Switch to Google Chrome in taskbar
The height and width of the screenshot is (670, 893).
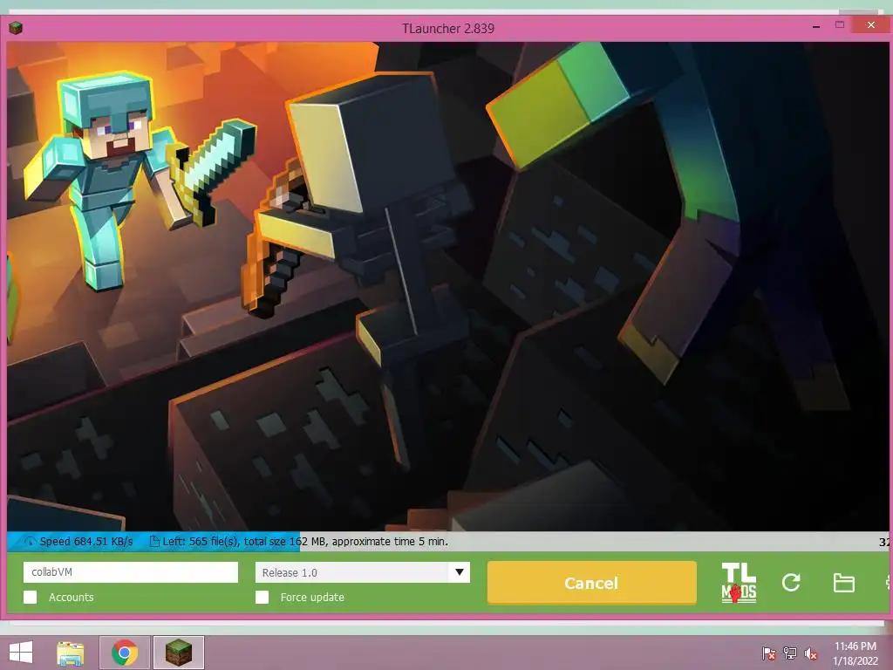point(125,653)
